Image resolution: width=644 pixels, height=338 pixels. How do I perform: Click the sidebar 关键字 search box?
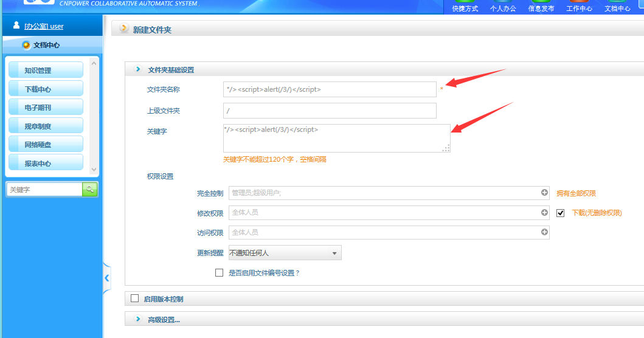[x=44, y=189]
